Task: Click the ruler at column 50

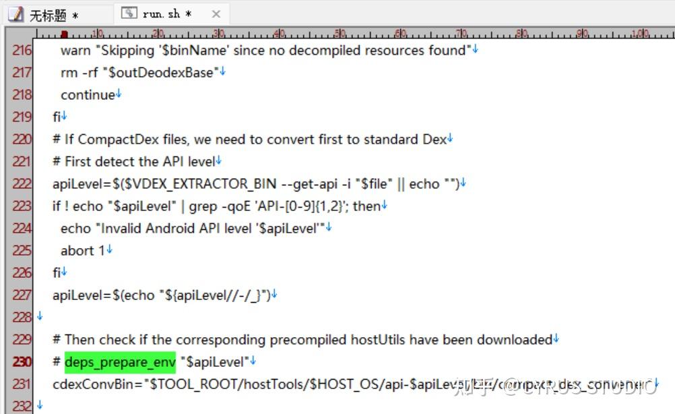Action: [x=339, y=33]
